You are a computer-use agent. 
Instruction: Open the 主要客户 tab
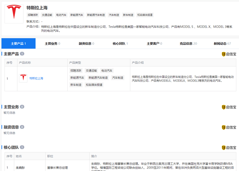(x=154, y=44)
